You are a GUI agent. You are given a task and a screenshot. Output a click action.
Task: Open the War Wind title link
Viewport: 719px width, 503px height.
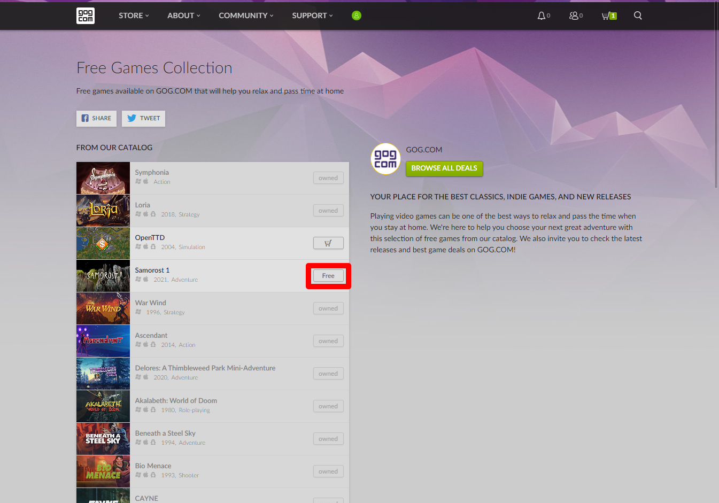coord(151,303)
